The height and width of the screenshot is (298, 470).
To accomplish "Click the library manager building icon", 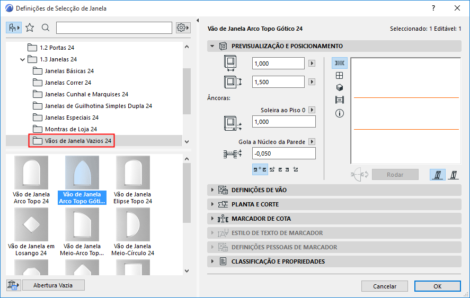I will 13,285.
